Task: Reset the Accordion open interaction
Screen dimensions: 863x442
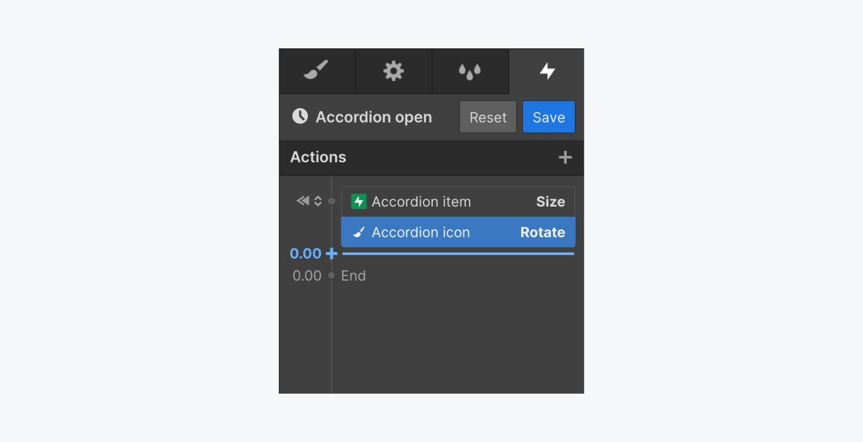Action: coord(487,116)
